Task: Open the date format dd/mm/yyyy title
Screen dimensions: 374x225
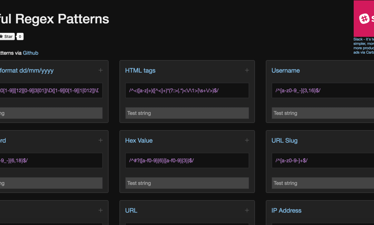Action: (27, 70)
